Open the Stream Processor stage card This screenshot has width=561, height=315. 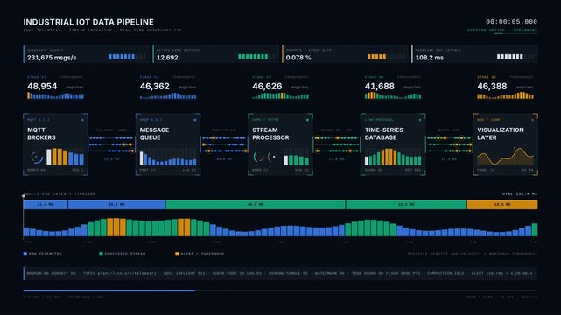pyautogui.click(x=280, y=144)
